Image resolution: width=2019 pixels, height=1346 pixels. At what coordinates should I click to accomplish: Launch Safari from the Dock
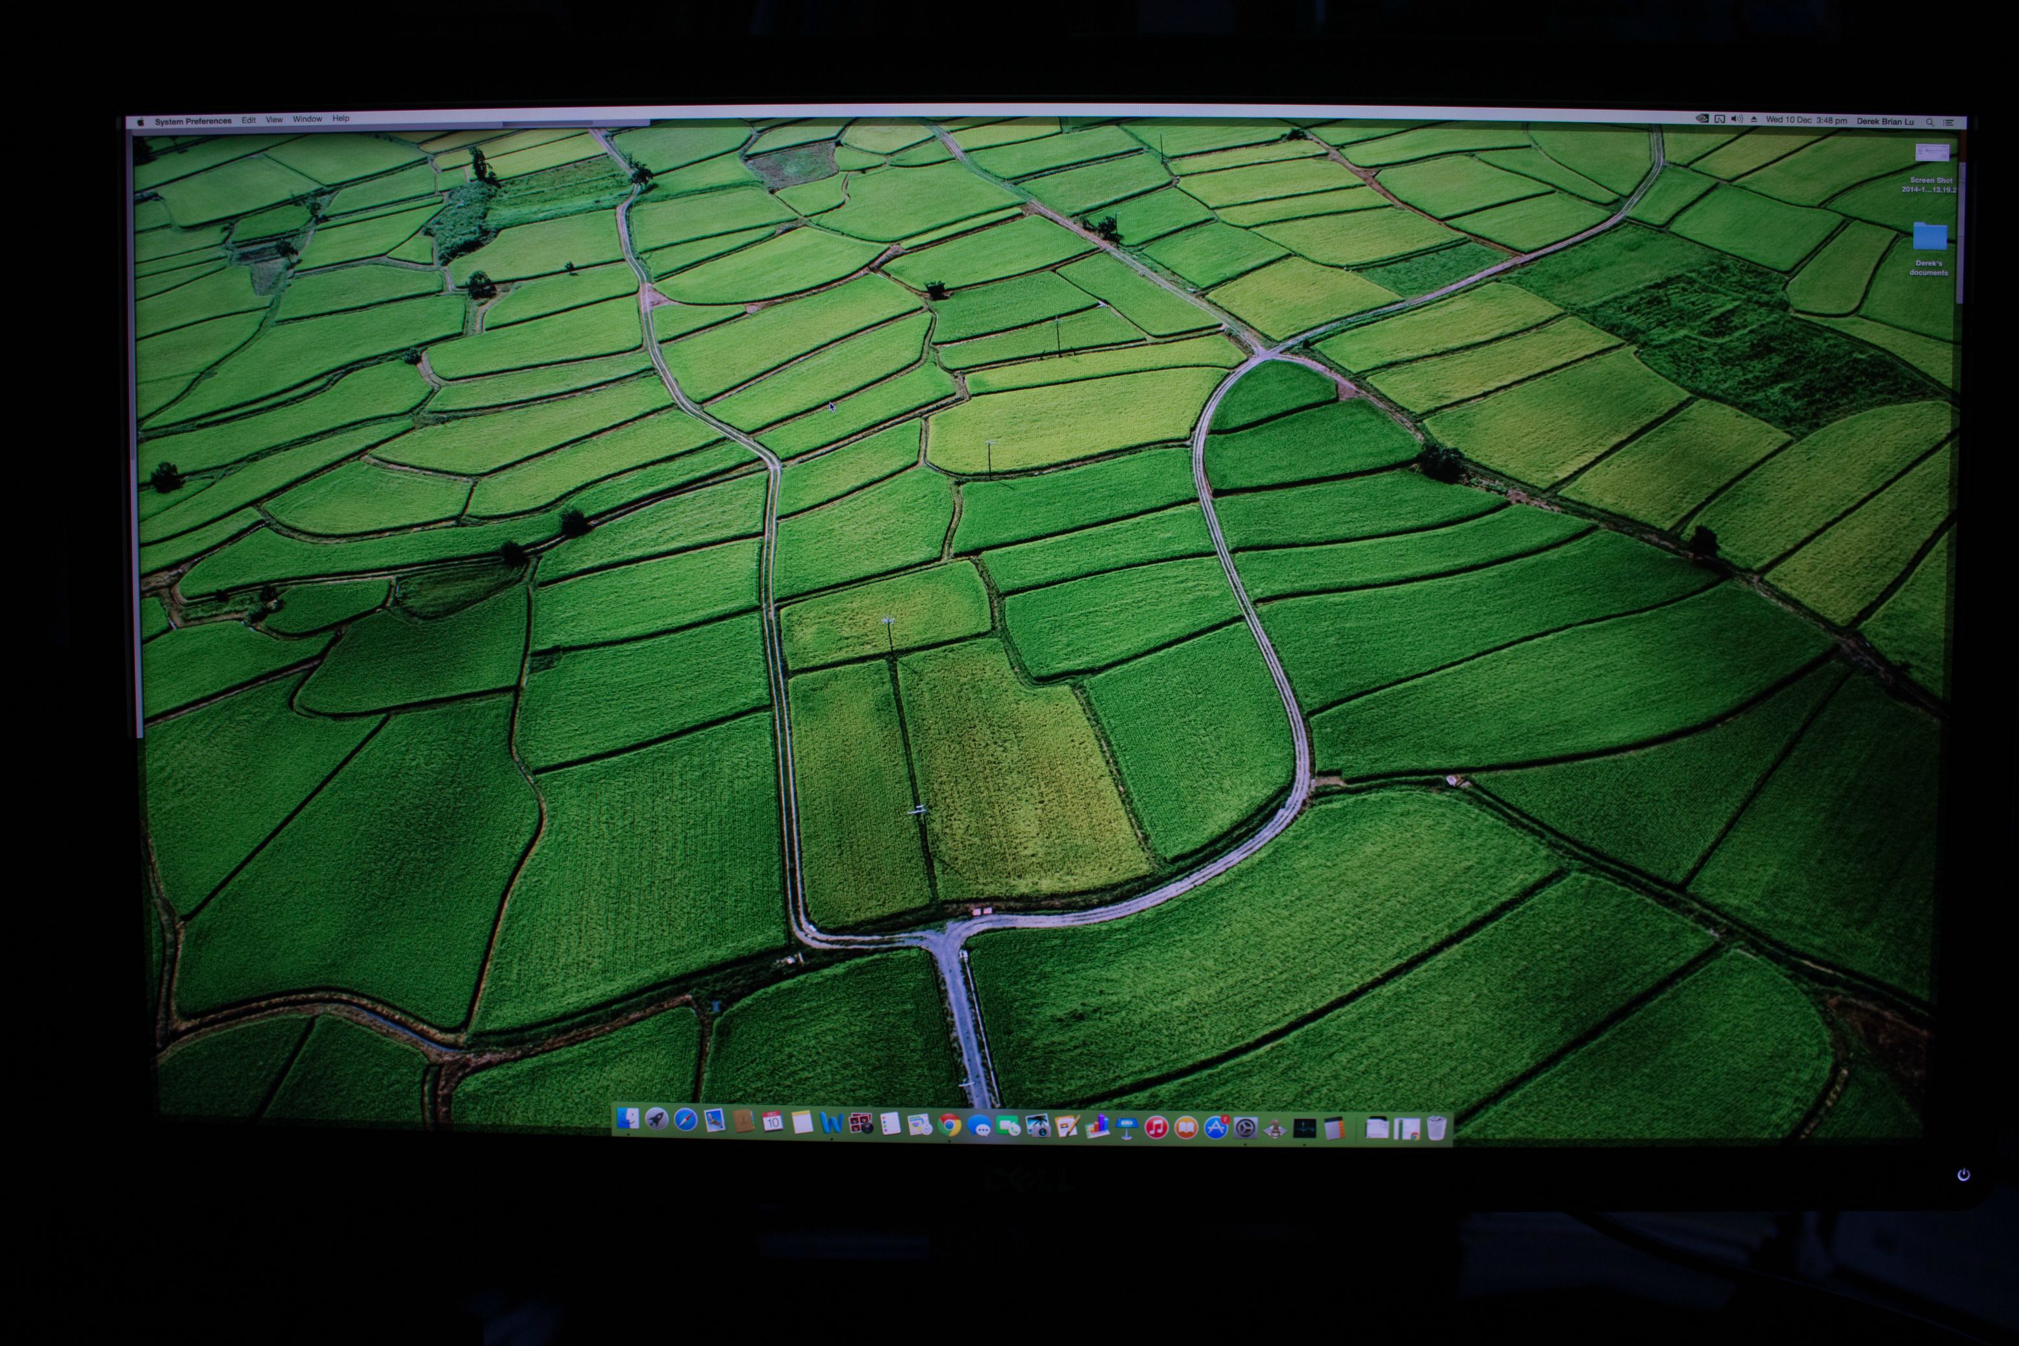(686, 1120)
